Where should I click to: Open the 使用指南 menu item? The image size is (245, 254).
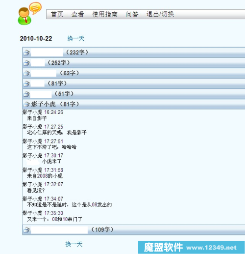point(105,14)
